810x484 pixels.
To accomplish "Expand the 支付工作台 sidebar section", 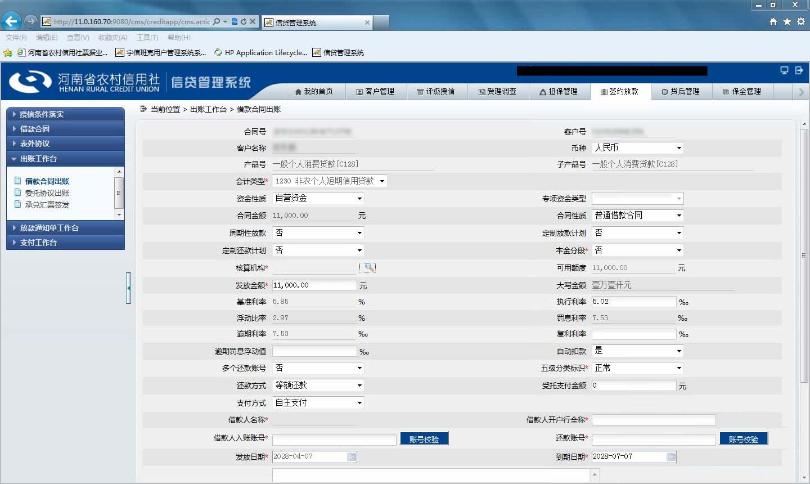I will (65, 243).
